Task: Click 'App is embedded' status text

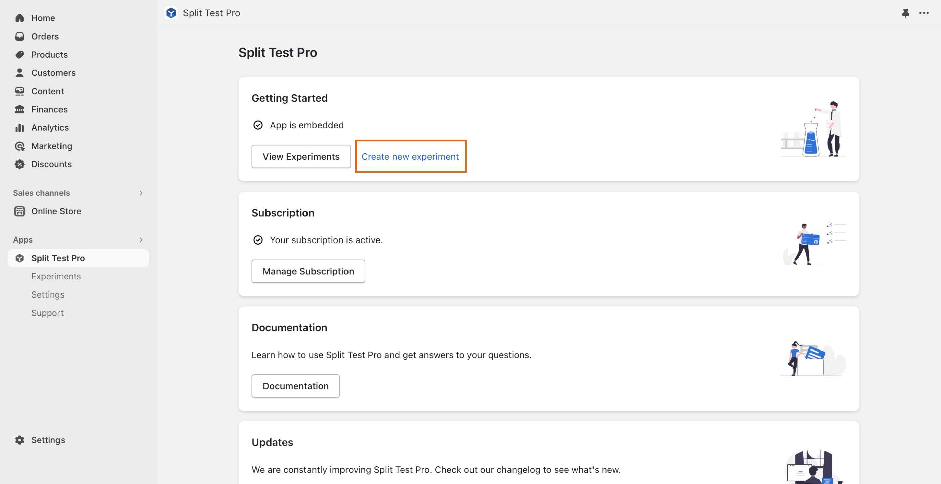Action: (307, 125)
